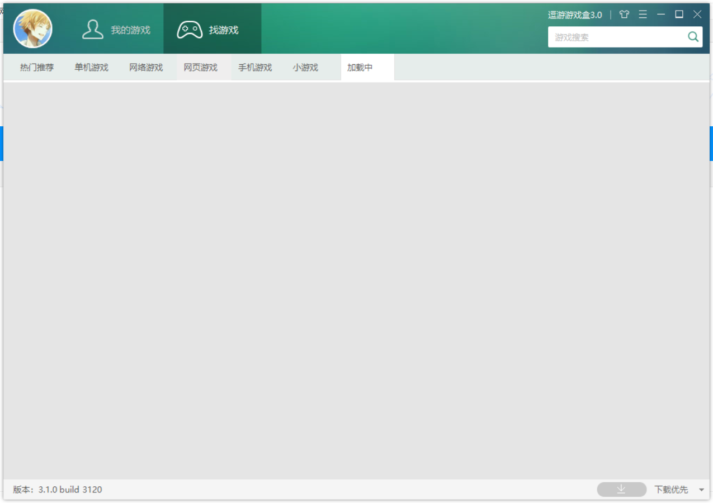Screen dimensions: 713x503
Task: Select the 加载中 tab
Action: click(x=367, y=68)
